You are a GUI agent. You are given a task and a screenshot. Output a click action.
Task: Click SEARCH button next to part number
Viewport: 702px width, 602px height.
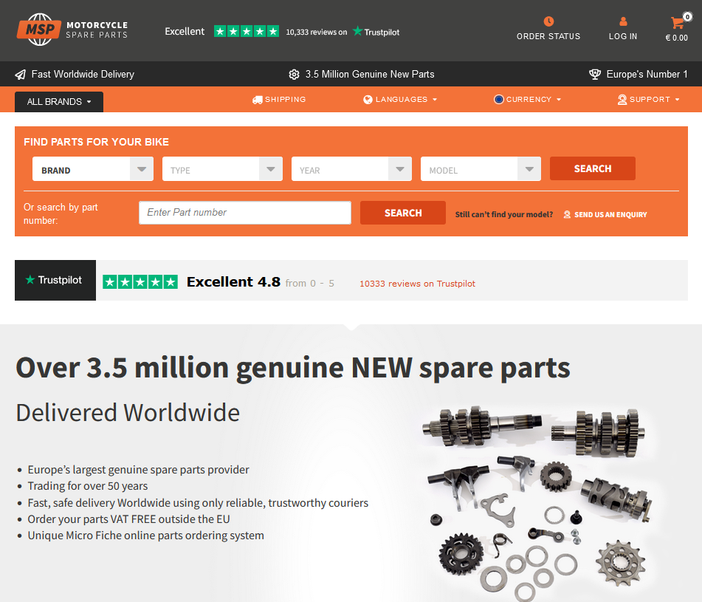coord(402,213)
